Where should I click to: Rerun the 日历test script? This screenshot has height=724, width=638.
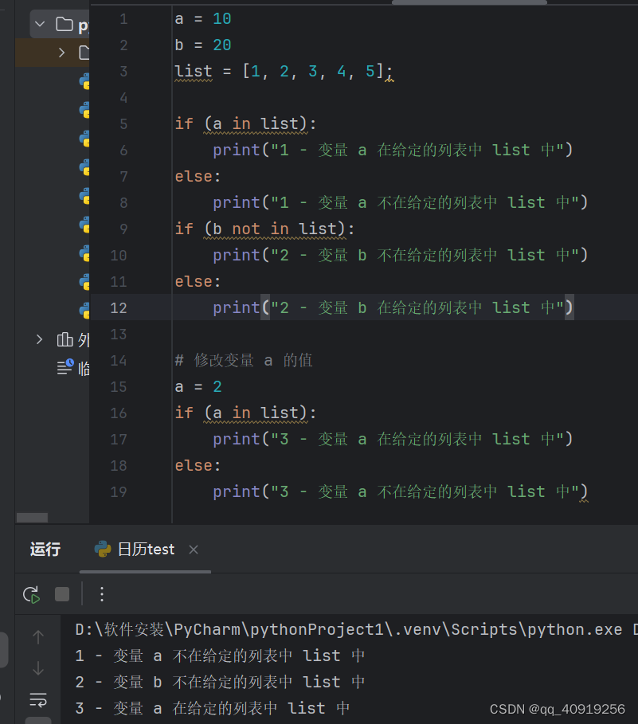tap(31, 594)
